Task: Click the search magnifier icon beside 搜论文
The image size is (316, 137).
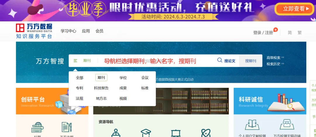Action: [x=220, y=60]
